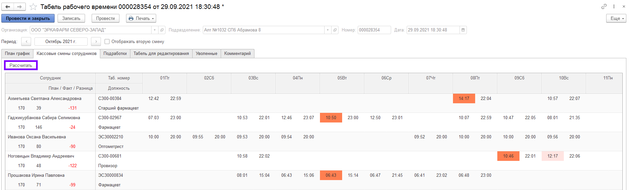Viewport: 629px width, 190px height.
Task: Click the forward navigation arrow
Action: click(x=20, y=7)
